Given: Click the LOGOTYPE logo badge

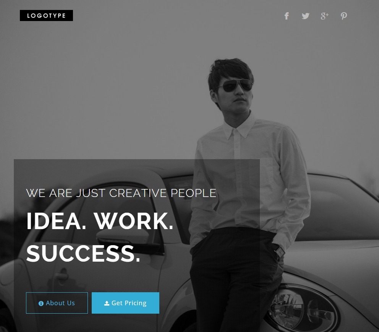Looking at the screenshot, I should click(x=46, y=15).
